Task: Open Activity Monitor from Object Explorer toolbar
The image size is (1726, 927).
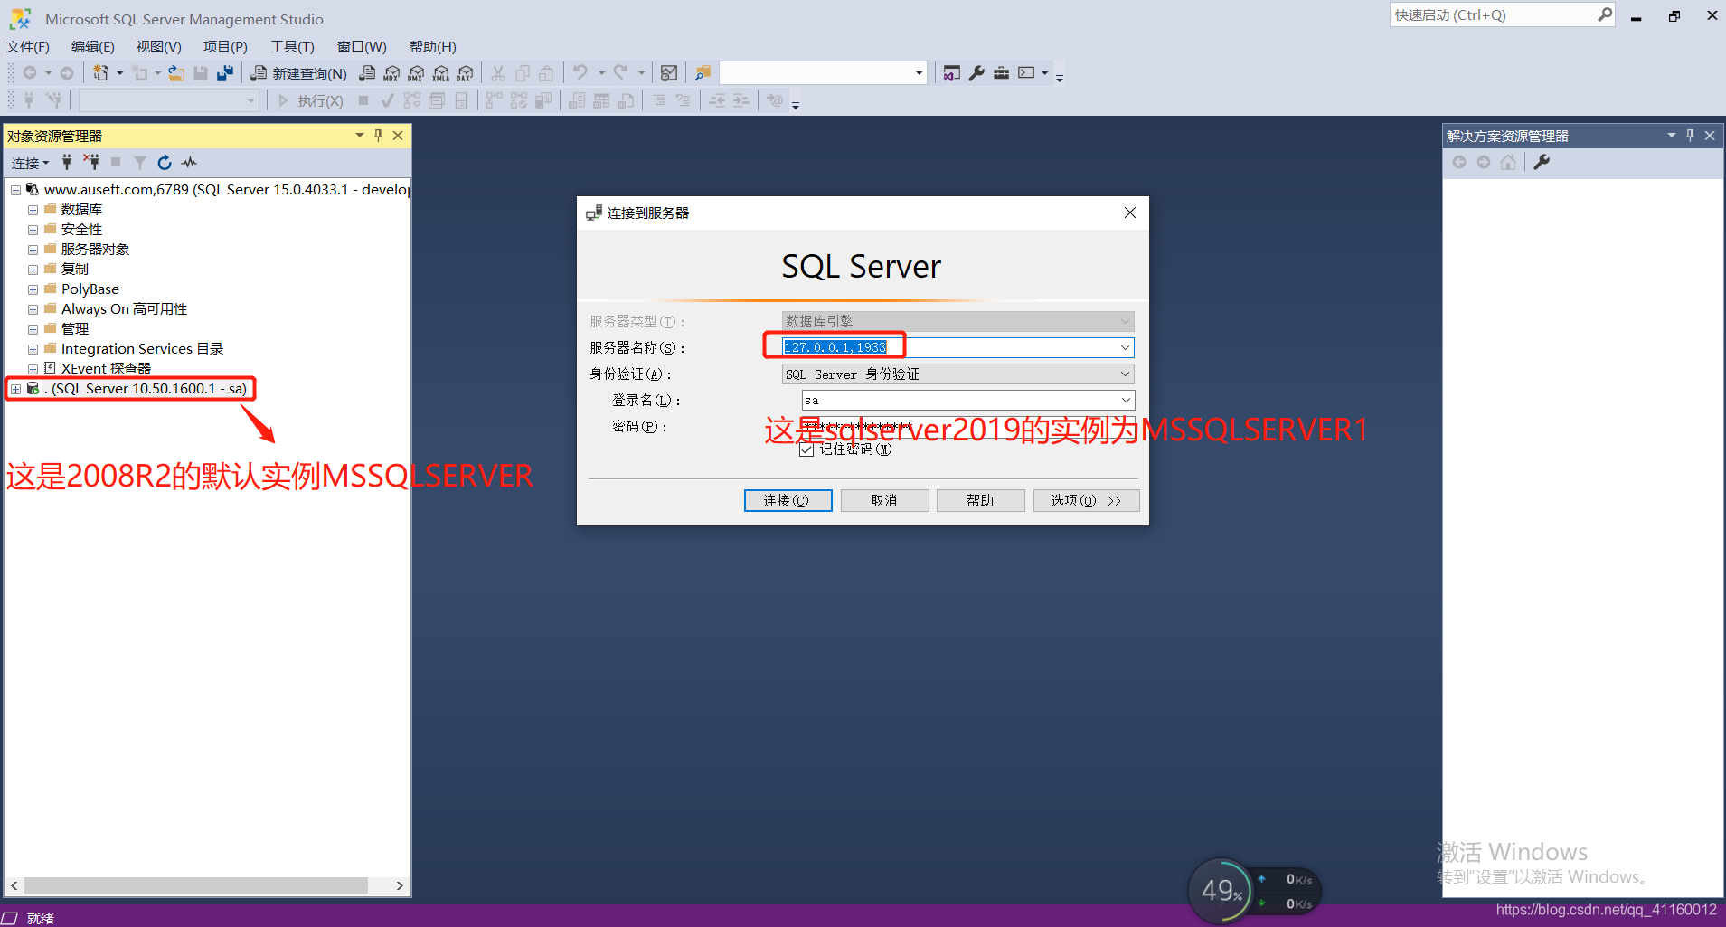Action: click(x=189, y=162)
